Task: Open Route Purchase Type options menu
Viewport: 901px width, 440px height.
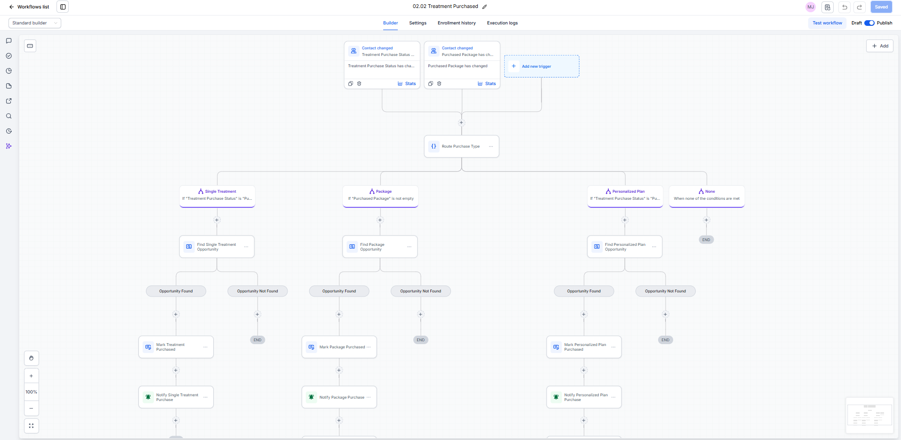Action: click(491, 147)
